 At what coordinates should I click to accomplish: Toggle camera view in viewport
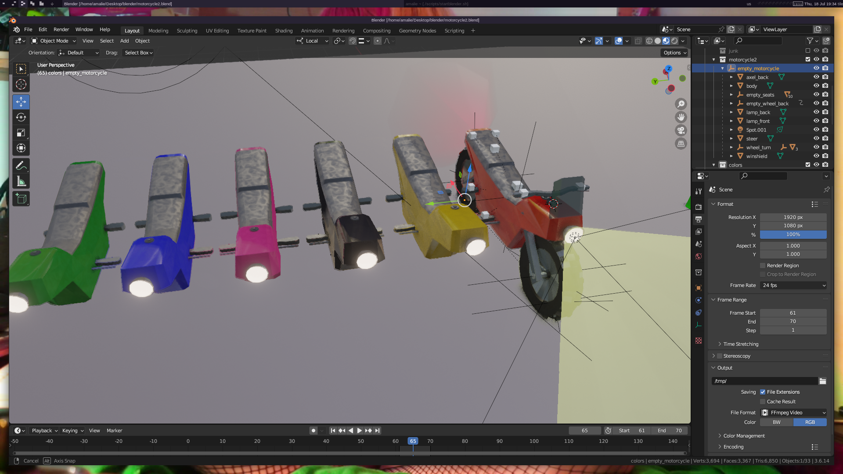pyautogui.click(x=681, y=130)
